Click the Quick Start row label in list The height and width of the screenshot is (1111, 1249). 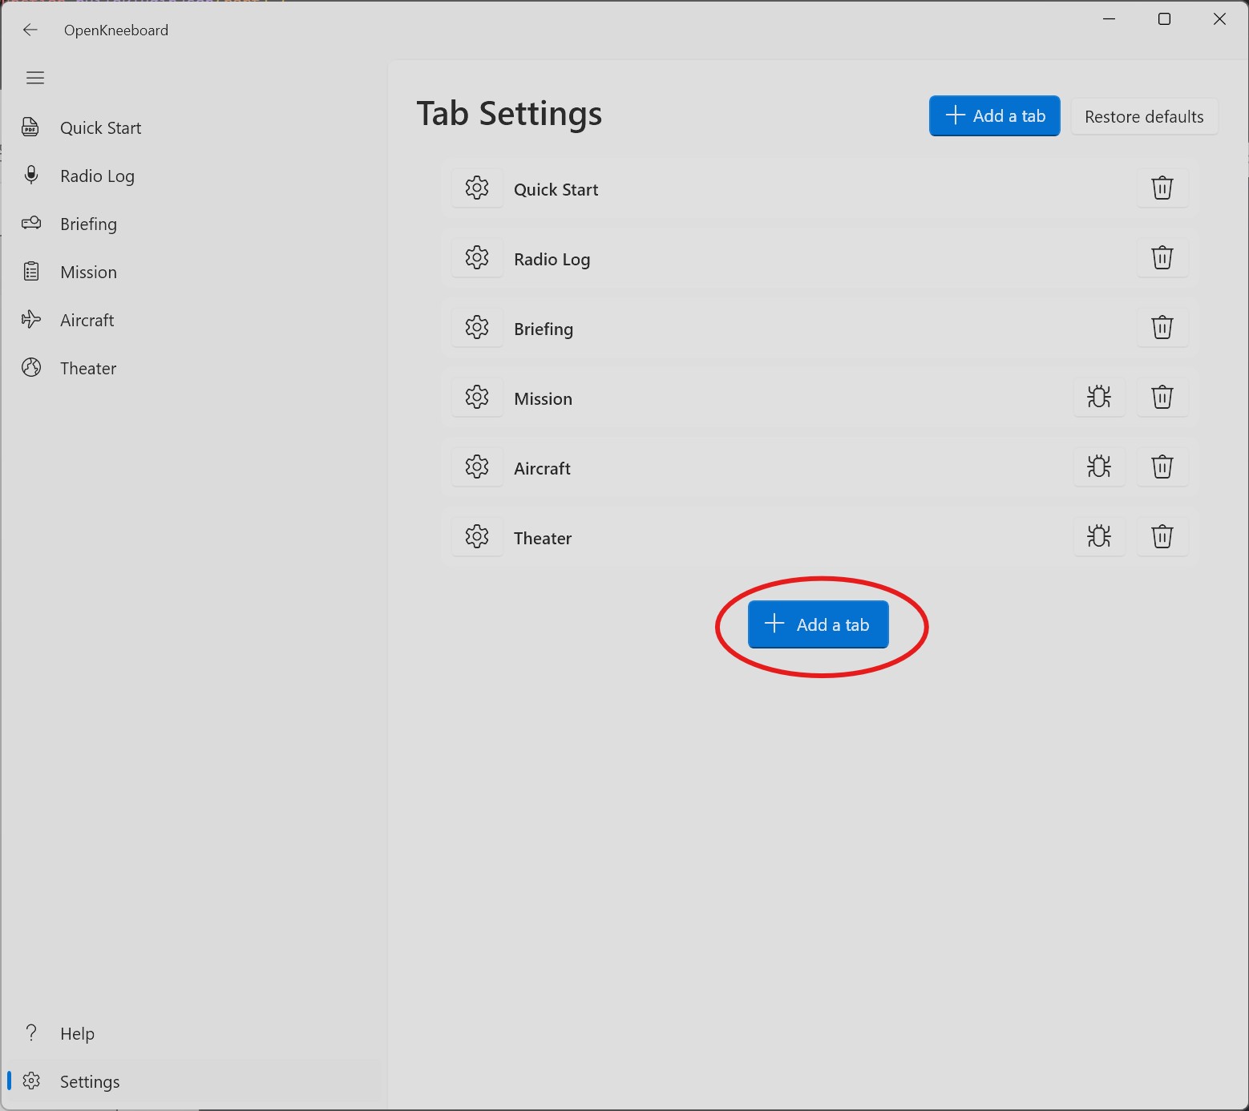(556, 189)
